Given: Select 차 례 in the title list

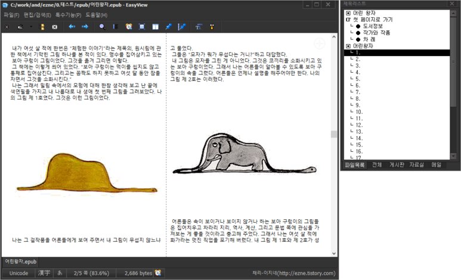Looking at the screenshot, I should pyautogui.click(x=369, y=39).
